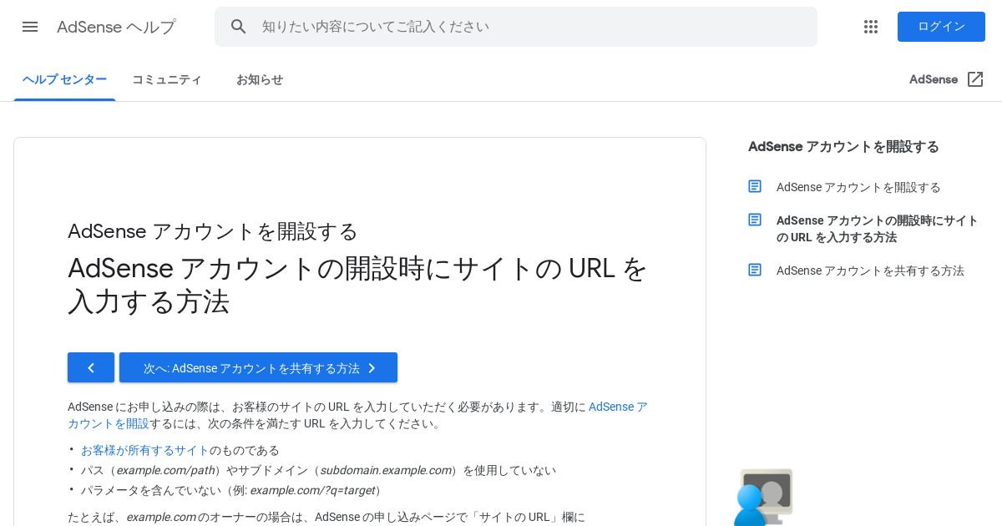Click article icon beside URL を入力する方法

(x=755, y=220)
